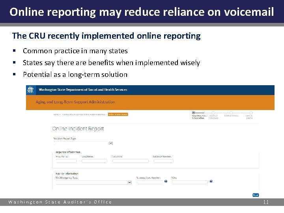The image size is (284, 213).
Task: Open help icon next to License/Cert. Number
Action: pyautogui.click(x=166, y=181)
